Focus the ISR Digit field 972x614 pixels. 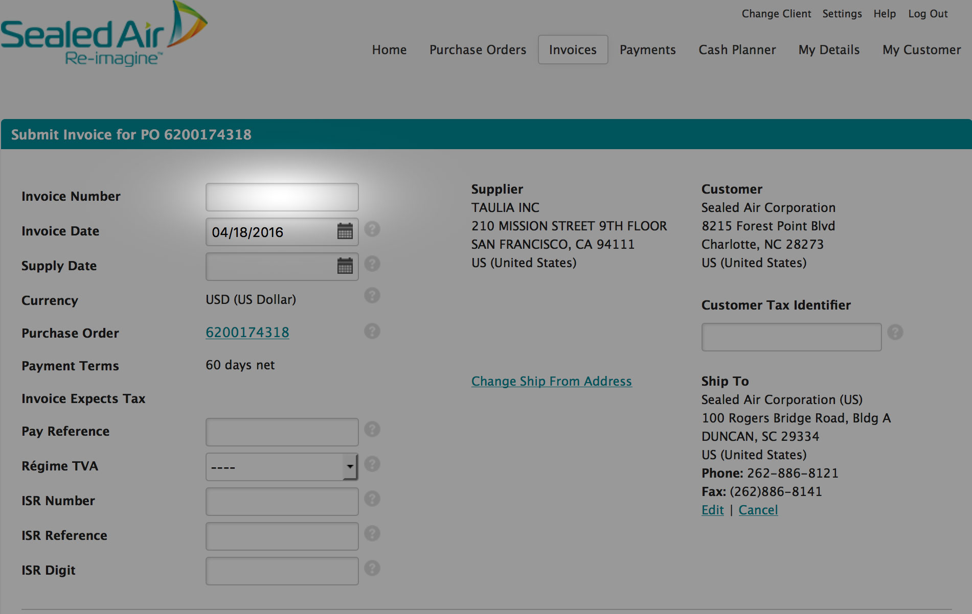point(282,571)
